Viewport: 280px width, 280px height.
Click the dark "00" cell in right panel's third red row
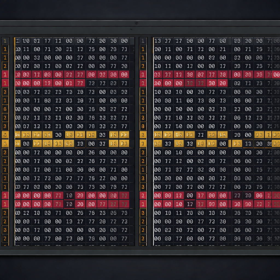(190, 196)
